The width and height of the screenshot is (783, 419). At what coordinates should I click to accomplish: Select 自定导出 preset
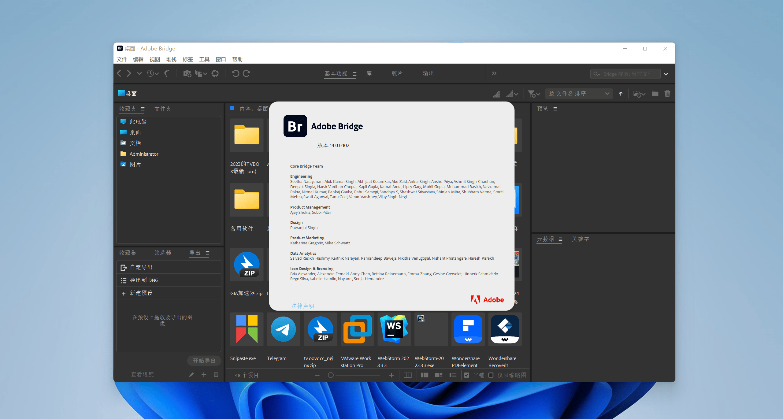click(169, 267)
